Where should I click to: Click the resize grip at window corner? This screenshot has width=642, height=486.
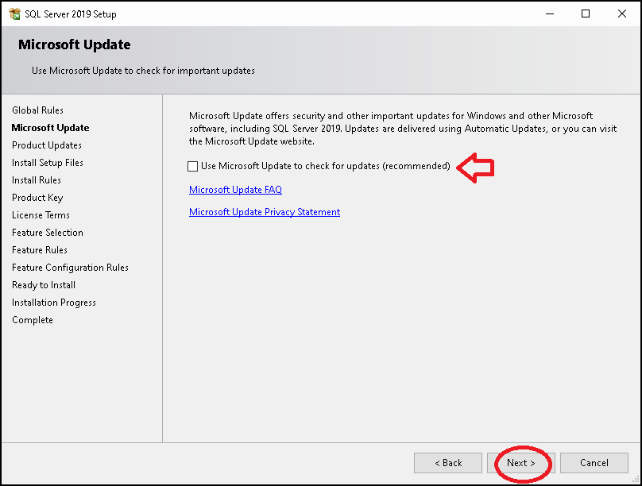[x=636, y=480]
